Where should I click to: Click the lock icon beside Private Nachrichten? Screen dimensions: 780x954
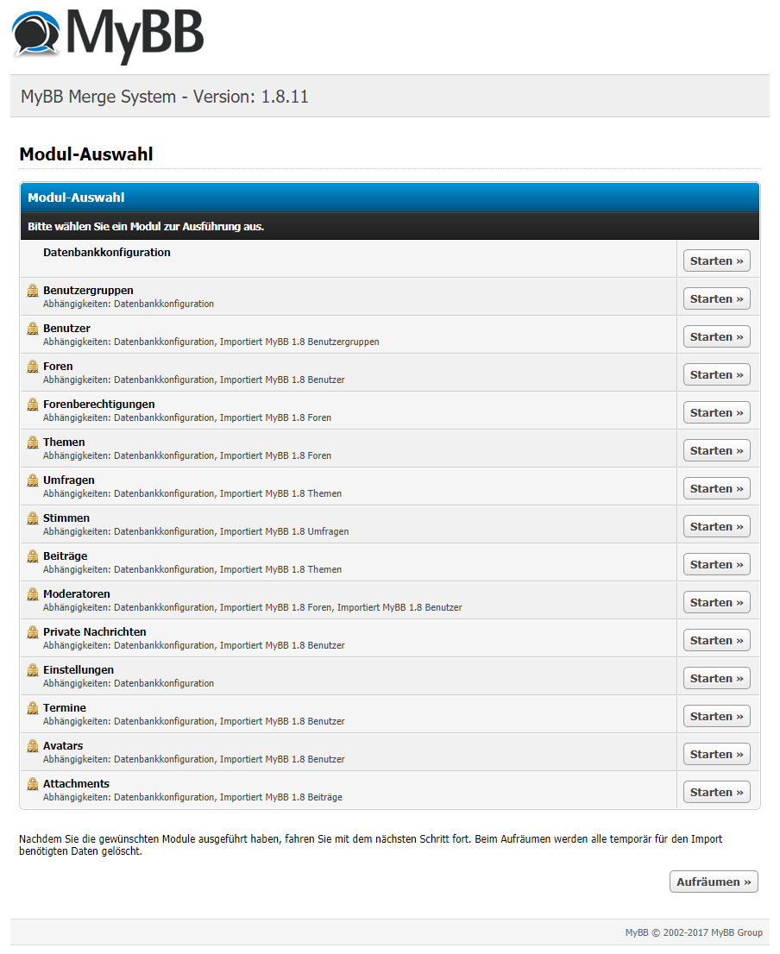tap(33, 632)
